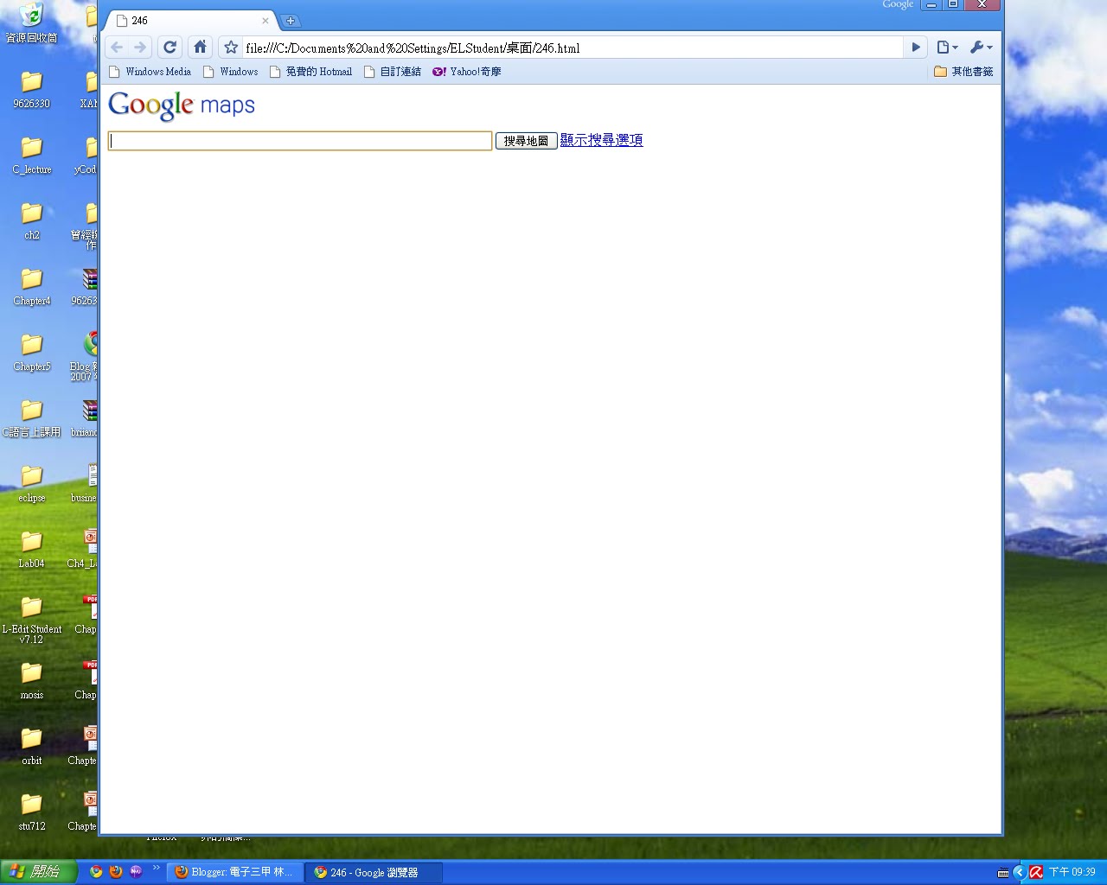Viewport: 1107px width, 885px height.
Task: Open the wrench settings menu
Action: (x=981, y=48)
